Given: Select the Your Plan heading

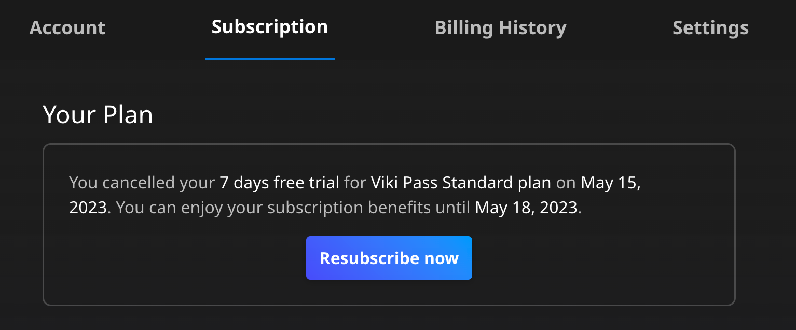Looking at the screenshot, I should point(98,115).
